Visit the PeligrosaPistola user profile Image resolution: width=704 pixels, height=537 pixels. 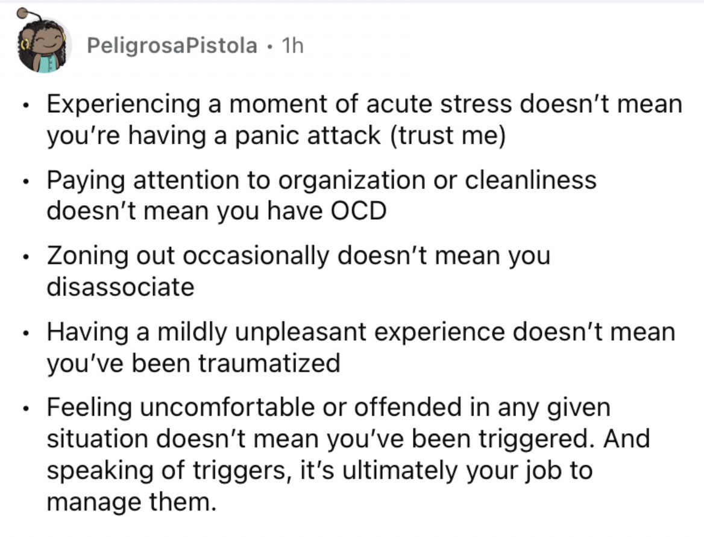(172, 45)
